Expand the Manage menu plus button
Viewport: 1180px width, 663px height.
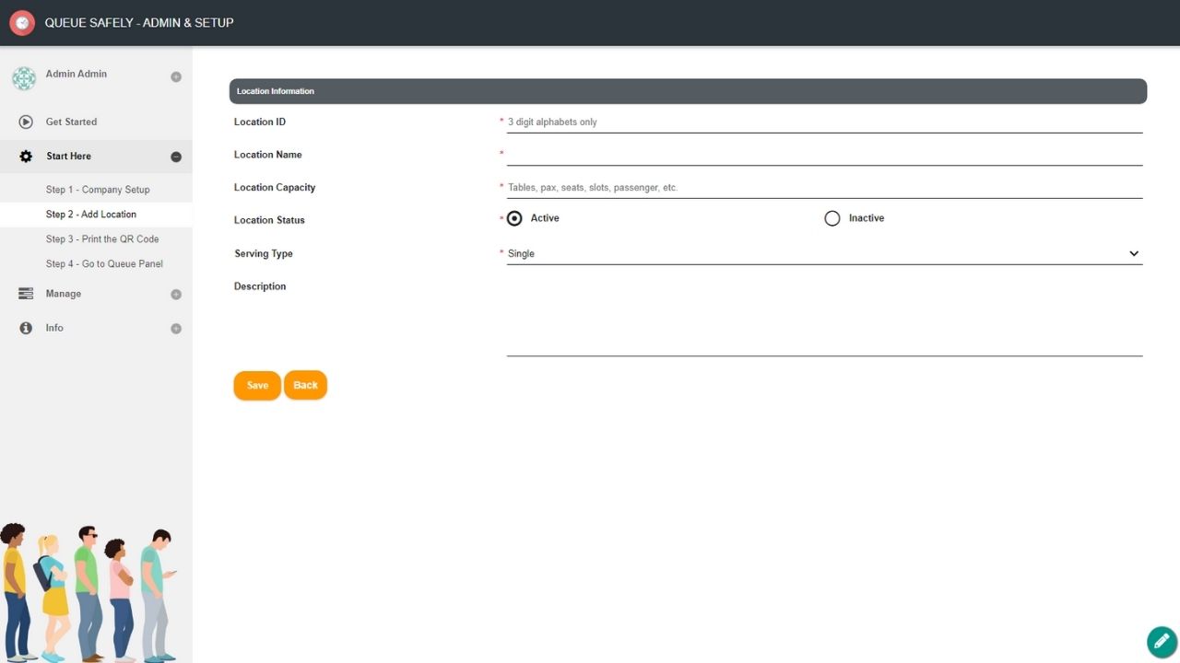[x=176, y=295]
